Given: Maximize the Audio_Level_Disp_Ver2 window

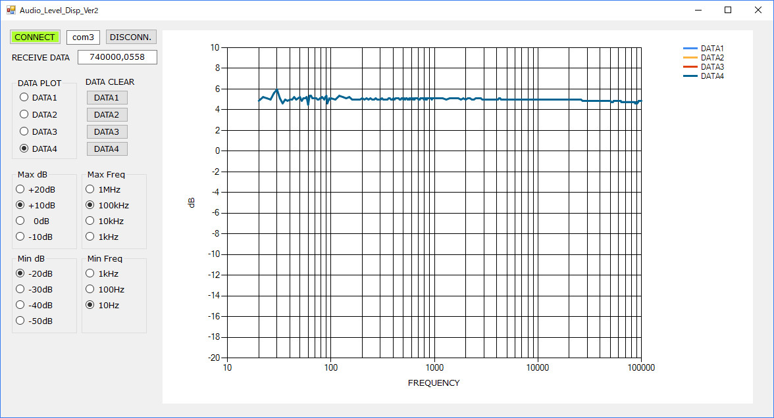Looking at the screenshot, I should (x=728, y=10).
